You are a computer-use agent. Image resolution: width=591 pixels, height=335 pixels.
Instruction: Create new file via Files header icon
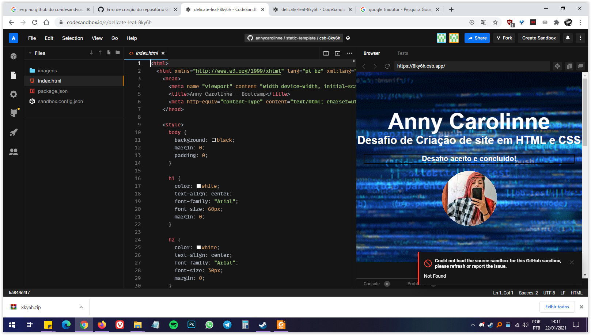pyautogui.click(x=109, y=53)
